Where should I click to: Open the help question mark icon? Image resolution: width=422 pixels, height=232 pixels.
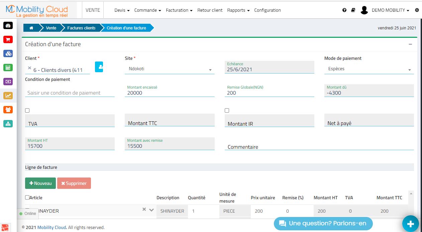[344, 10]
